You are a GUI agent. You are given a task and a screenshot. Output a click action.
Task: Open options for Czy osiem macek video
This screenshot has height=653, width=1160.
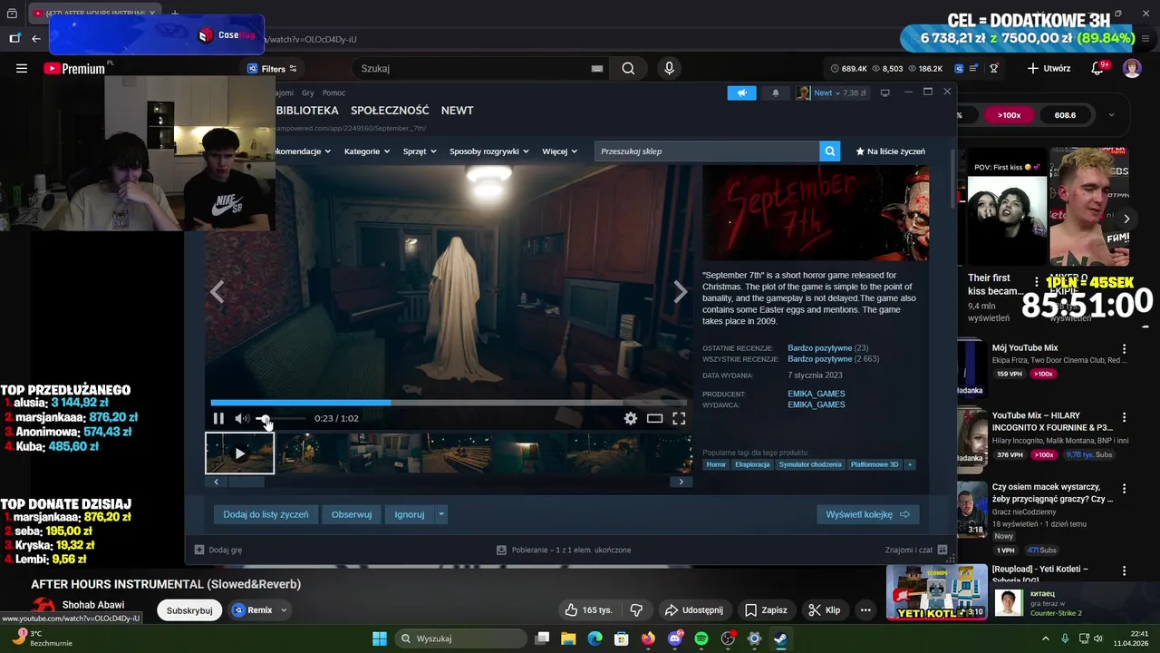point(1124,488)
